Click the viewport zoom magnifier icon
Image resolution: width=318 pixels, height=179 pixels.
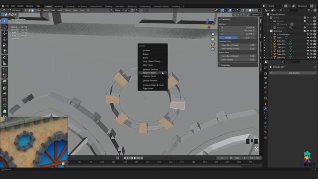click(x=213, y=34)
